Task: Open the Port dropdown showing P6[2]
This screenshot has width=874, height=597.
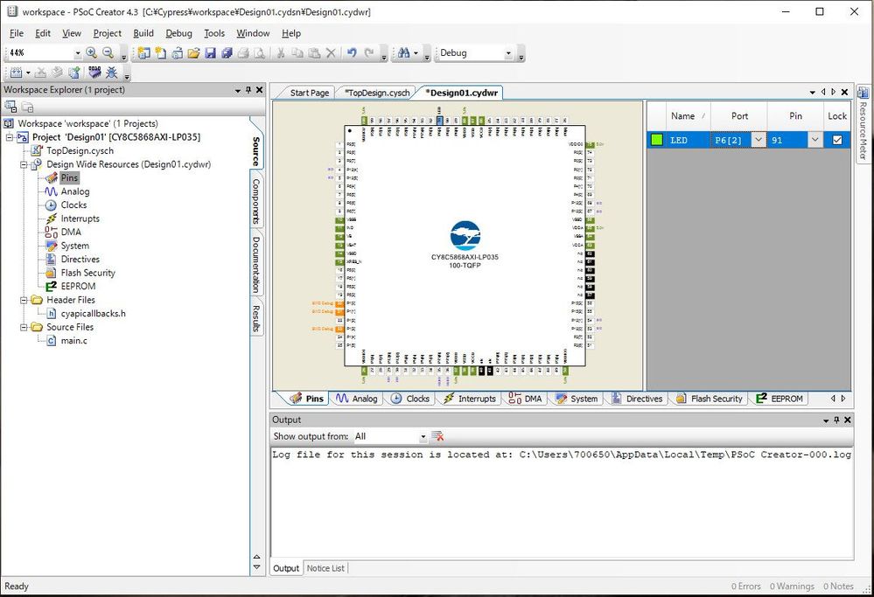Action: coord(758,139)
